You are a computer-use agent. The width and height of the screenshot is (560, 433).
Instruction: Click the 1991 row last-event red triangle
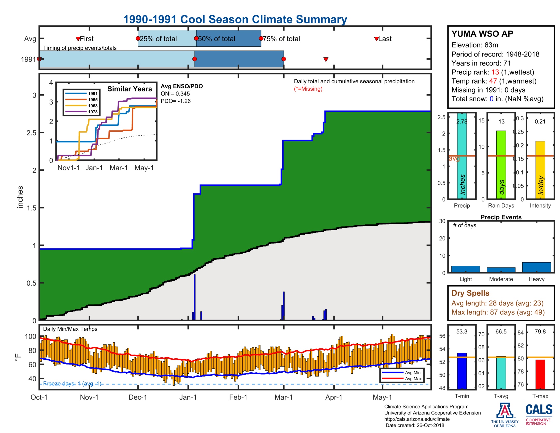[326, 59]
